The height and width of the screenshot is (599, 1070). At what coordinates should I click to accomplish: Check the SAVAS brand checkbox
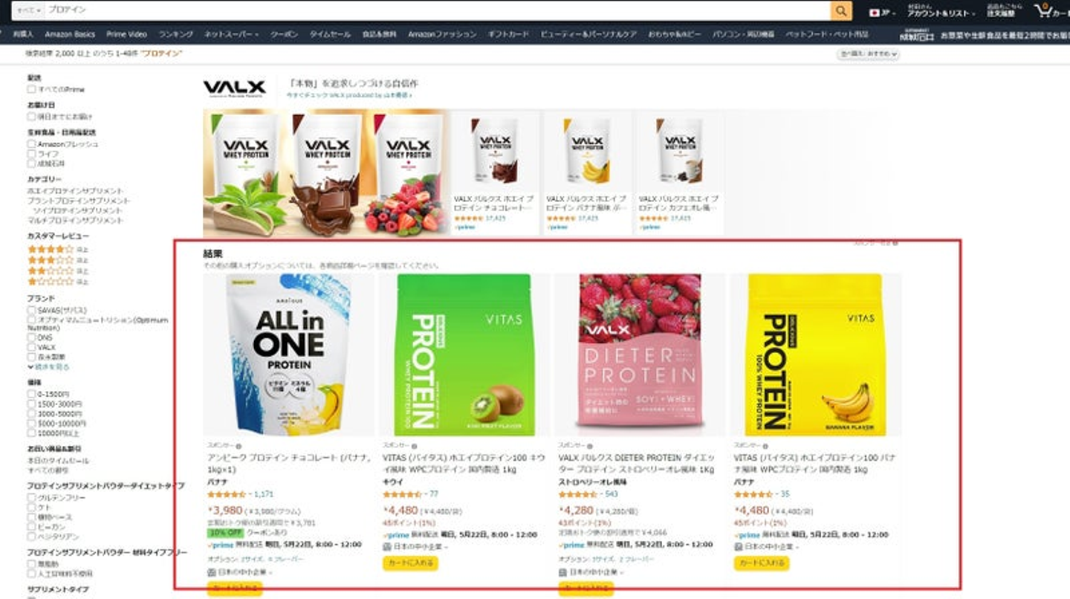click(x=31, y=310)
